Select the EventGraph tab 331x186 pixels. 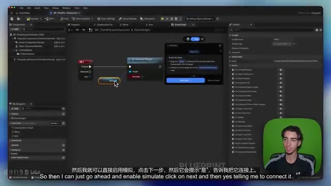pos(179,25)
